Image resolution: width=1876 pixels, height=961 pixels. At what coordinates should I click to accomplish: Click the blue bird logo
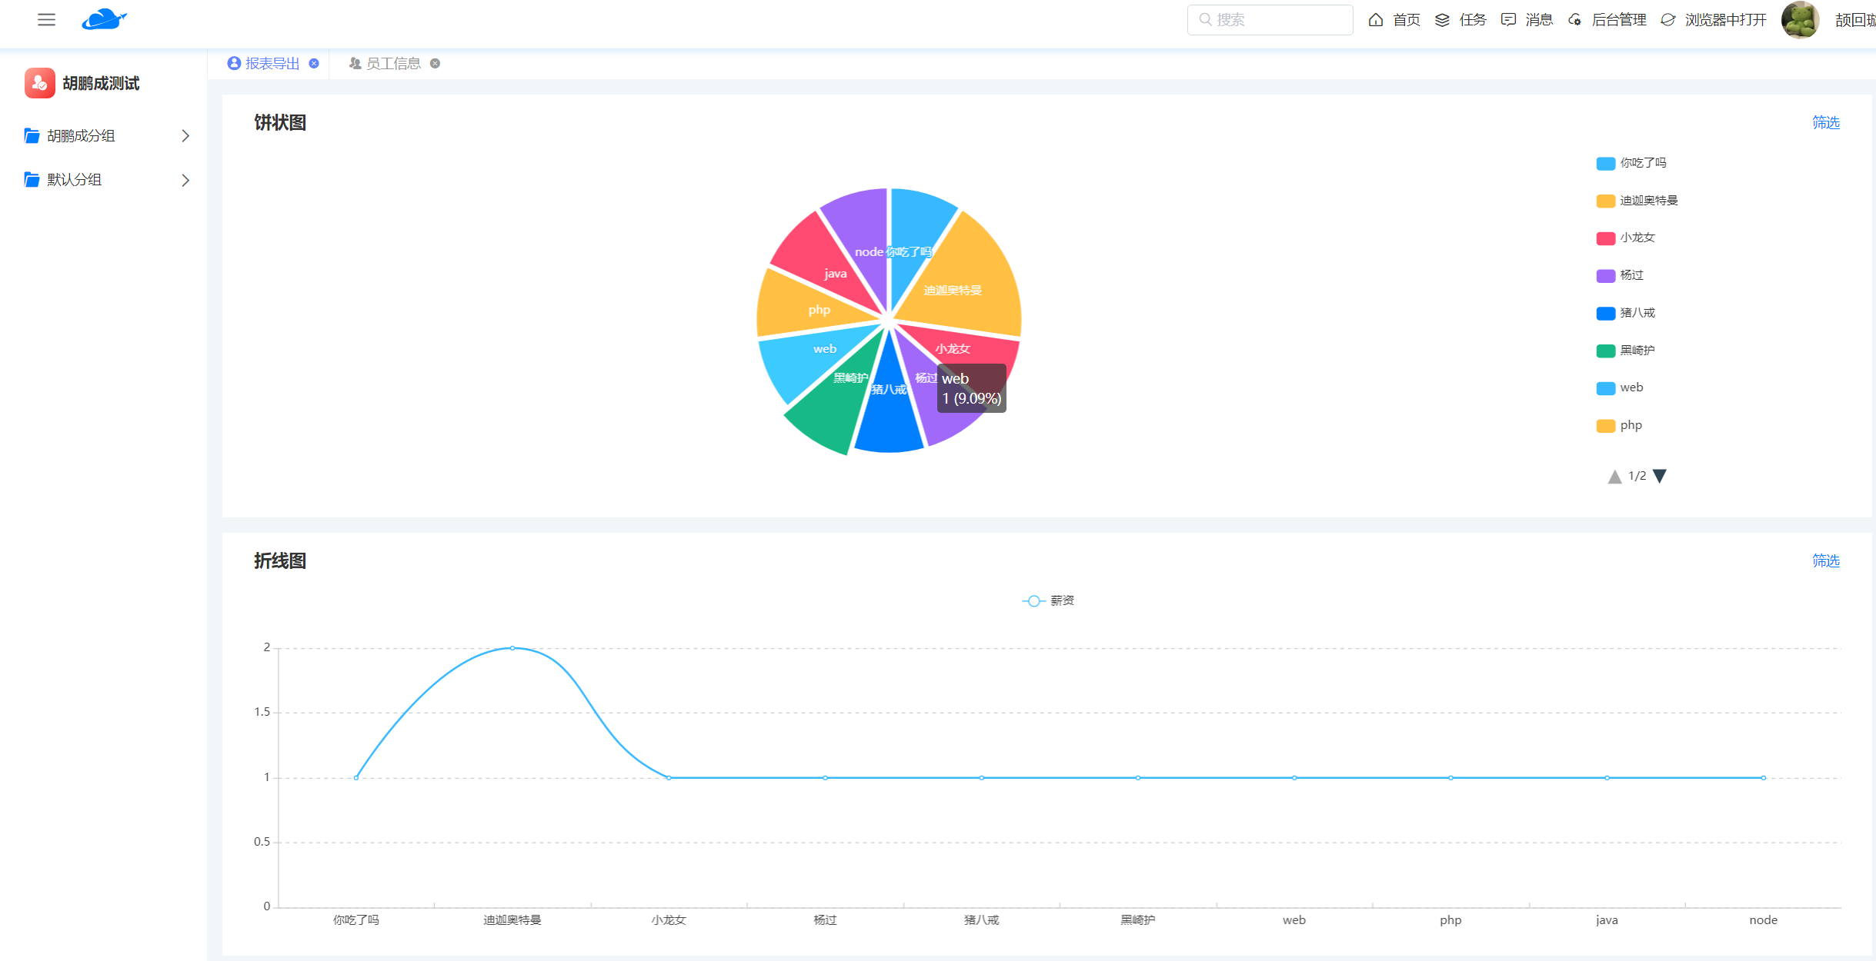pos(104,19)
